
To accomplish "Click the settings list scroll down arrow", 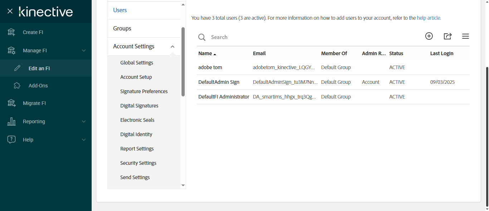I will click(183, 185).
